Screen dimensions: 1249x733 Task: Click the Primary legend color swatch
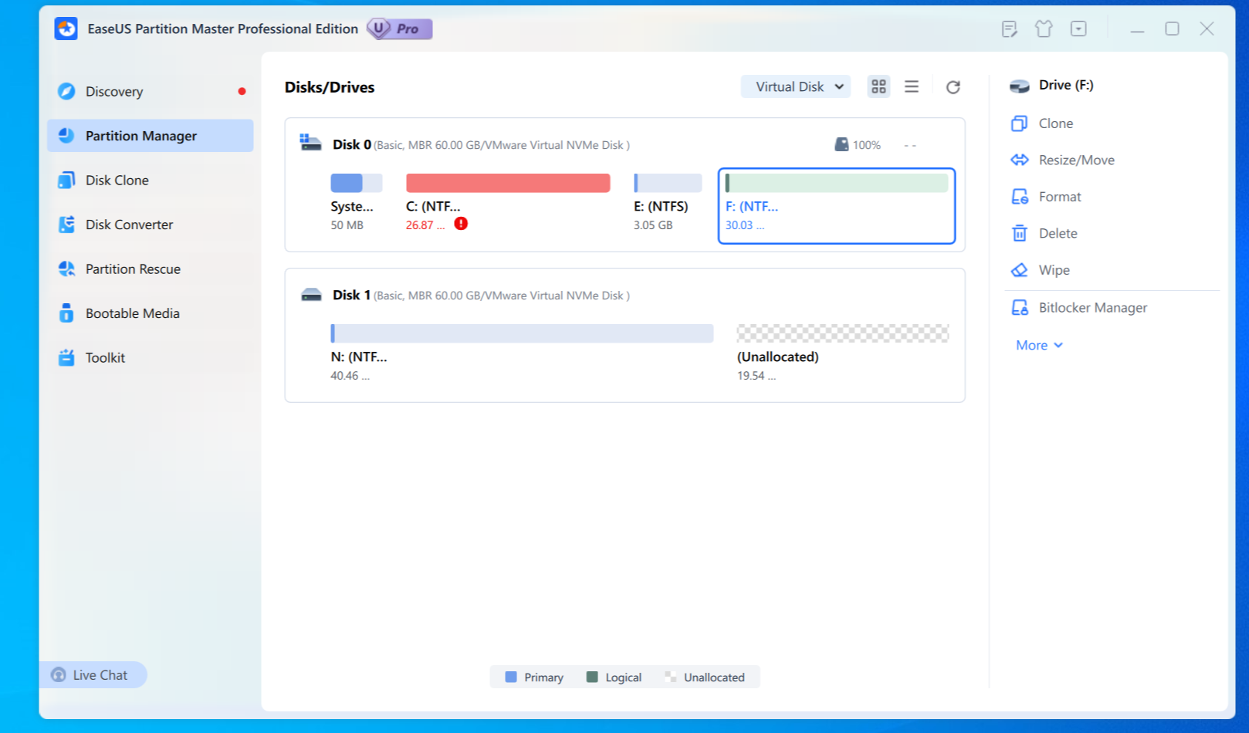(x=510, y=677)
